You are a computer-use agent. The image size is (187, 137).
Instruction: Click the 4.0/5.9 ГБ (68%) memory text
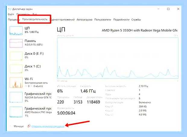[34, 45]
